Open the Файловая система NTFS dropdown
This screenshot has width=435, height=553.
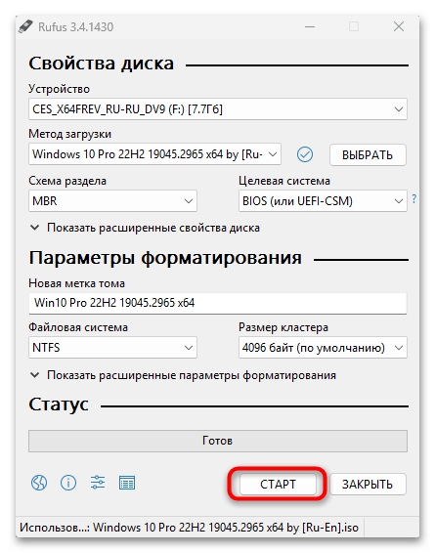click(x=112, y=348)
